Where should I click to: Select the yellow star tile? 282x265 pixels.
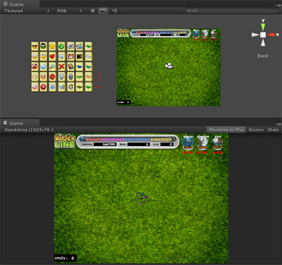tap(52, 47)
